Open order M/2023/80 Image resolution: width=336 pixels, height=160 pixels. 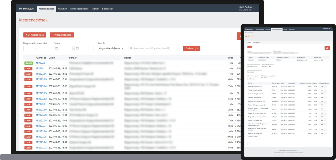41,110
